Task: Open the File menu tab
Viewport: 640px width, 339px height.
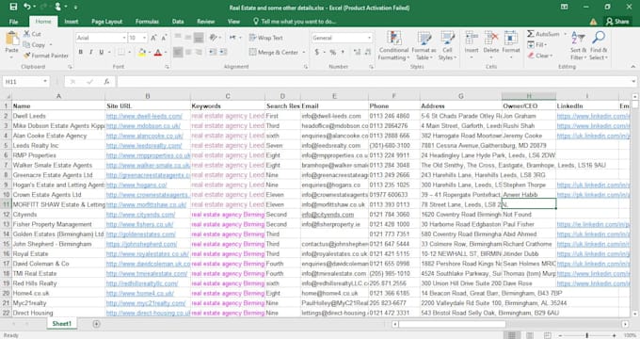Action: [x=13, y=22]
